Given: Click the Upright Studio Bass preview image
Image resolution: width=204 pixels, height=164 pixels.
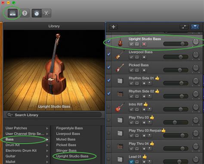Looking at the screenshot, I should 54,70.
